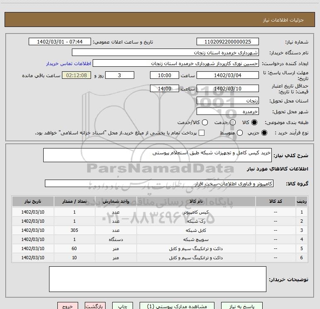The width and height of the screenshot is (320, 309).
Task: Click the announcement date field 1402/03/01 - 07:44
Action: [x=59, y=41]
